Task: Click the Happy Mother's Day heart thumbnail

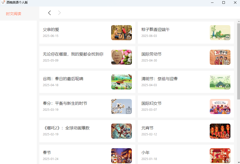Action: pyautogui.click(x=122, y=57)
